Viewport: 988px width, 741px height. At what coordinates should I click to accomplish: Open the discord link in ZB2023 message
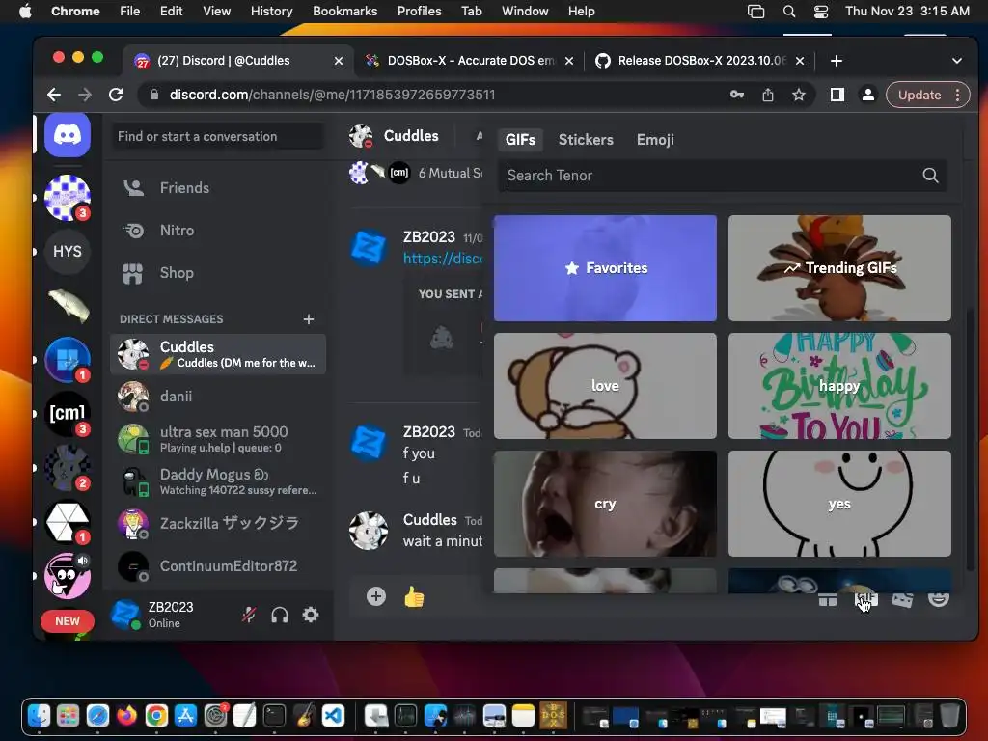click(x=442, y=259)
